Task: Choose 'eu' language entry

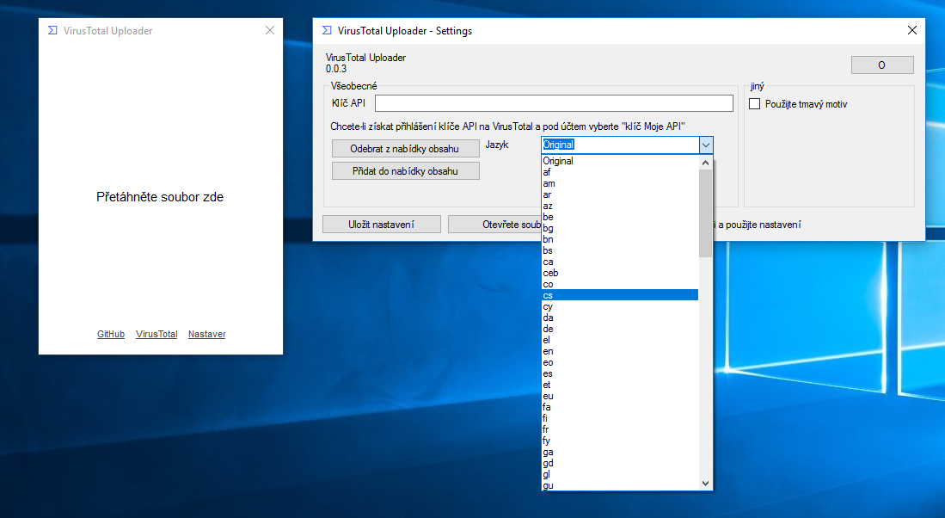Action: coord(620,396)
